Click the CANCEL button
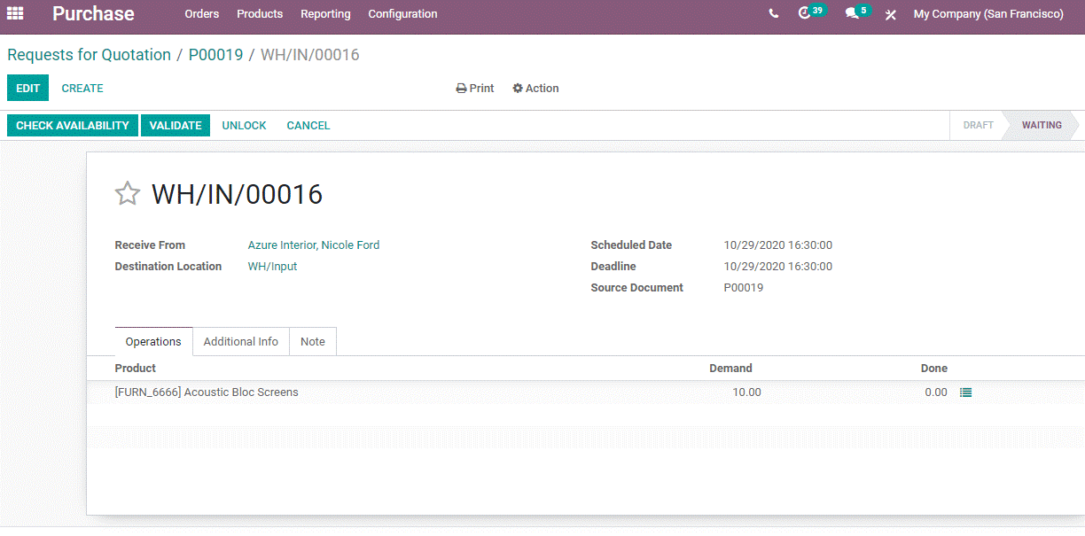The height and width of the screenshot is (536, 1085). (x=308, y=126)
